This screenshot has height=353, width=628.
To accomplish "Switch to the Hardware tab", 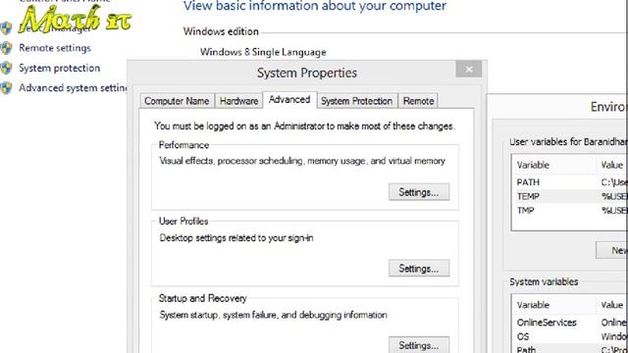I will [x=238, y=101].
